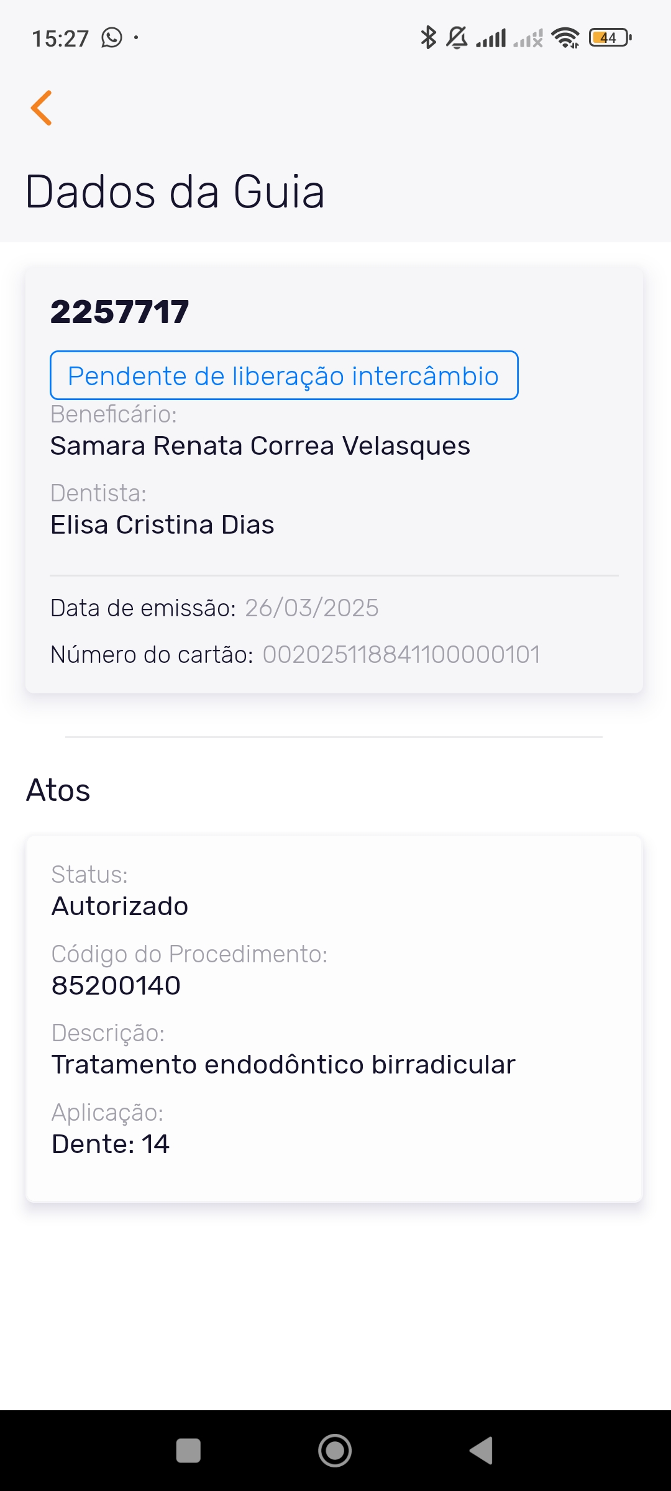The width and height of the screenshot is (671, 1491).
Task: Tap the WhatsApp notification icon
Action: 112,38
